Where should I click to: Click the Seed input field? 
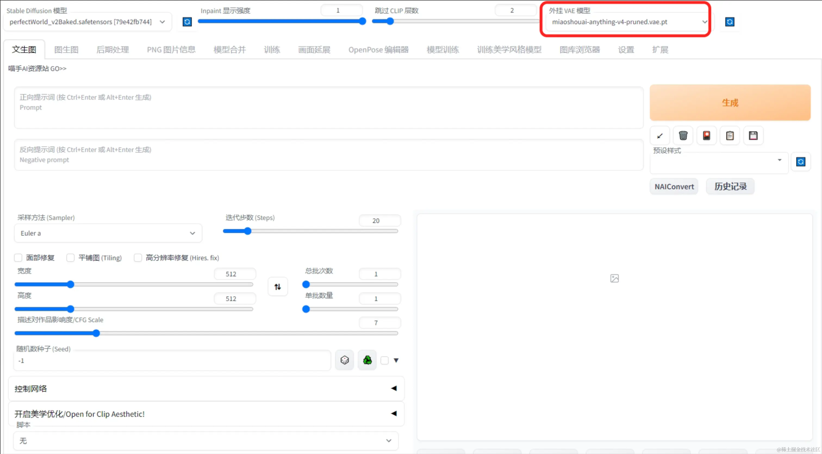(x=172, y=360)
